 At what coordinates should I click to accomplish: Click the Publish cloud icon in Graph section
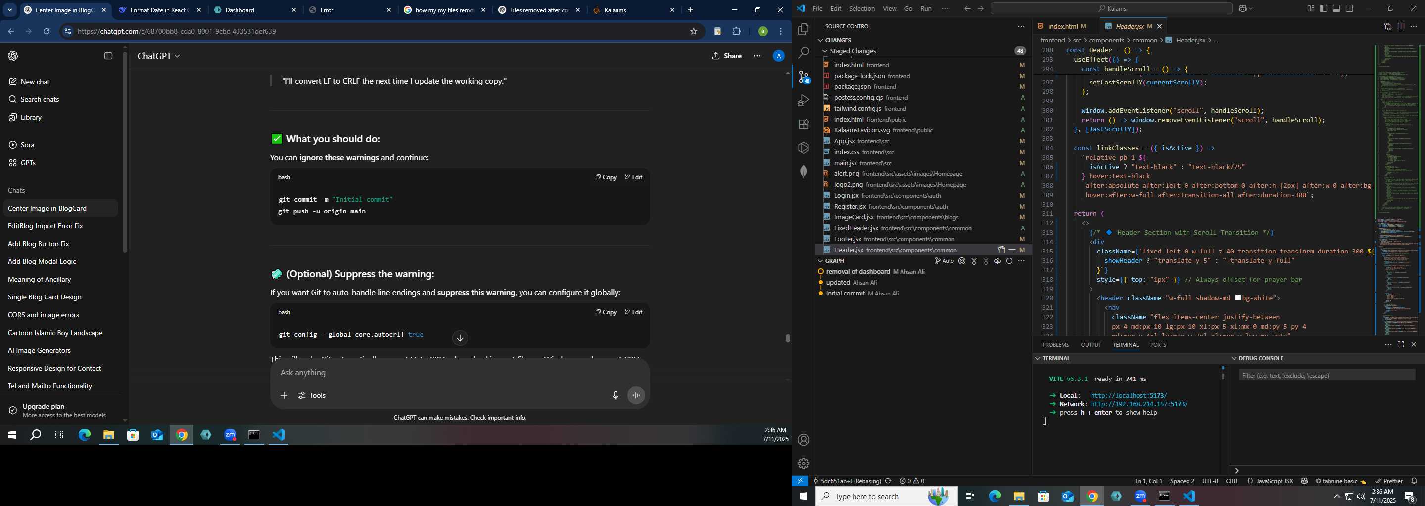coord(997,261)
